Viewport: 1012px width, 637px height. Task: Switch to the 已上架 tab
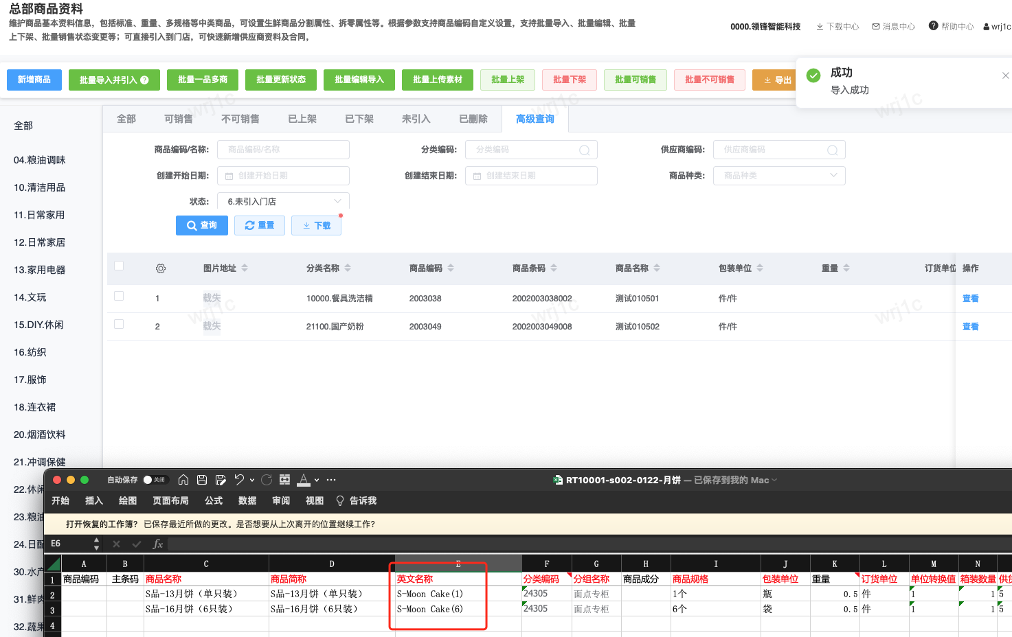tap(302, 119)
